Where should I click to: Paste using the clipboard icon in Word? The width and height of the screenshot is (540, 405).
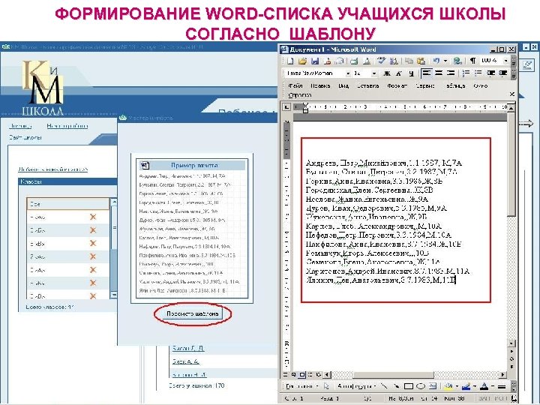click(x=421, y=61)
